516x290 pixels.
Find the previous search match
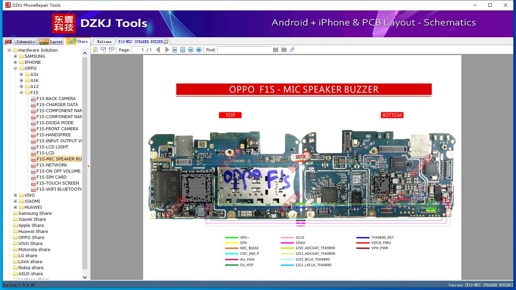coord(276,50)
